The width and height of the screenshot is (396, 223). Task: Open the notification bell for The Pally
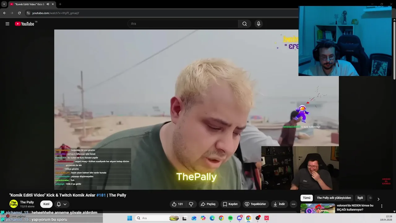coord(58,204)
